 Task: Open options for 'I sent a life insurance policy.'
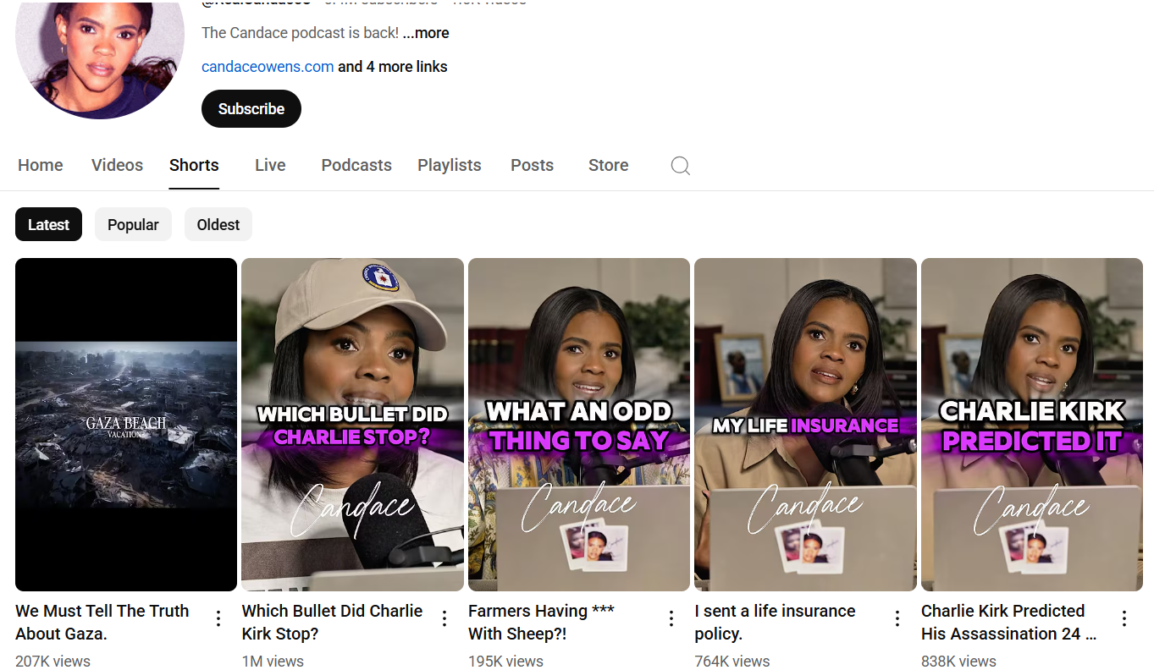point(897,618)
